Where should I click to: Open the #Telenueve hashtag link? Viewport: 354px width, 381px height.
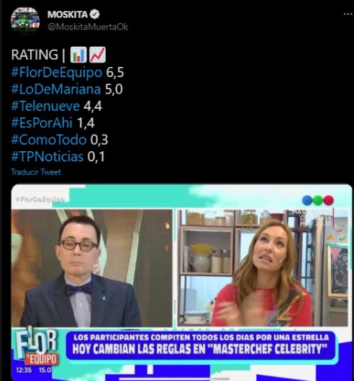pyautogui.click(x=45, y=106)
